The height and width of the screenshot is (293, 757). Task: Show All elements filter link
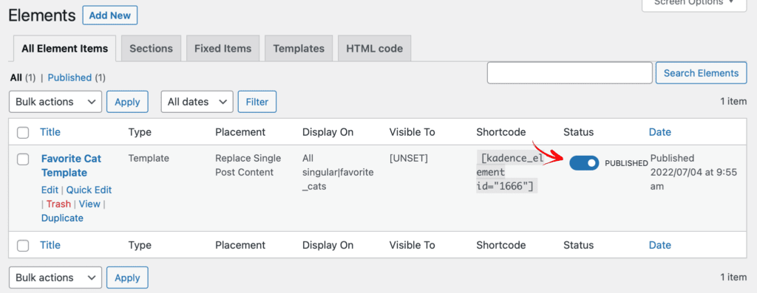16,77
